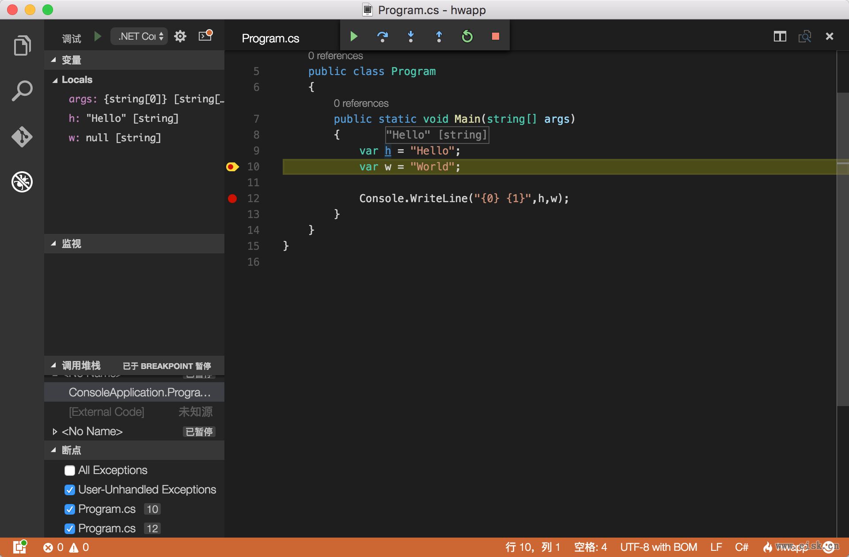This screenshot has width=849, height=557.
Task: Uncheck User-Unhandled Exceptions breakpoint
Action: coord(70,490)
